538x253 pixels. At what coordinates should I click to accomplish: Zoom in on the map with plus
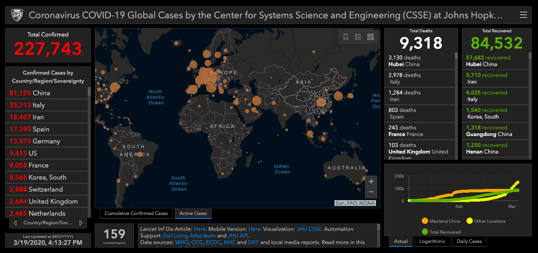(371, 181)
